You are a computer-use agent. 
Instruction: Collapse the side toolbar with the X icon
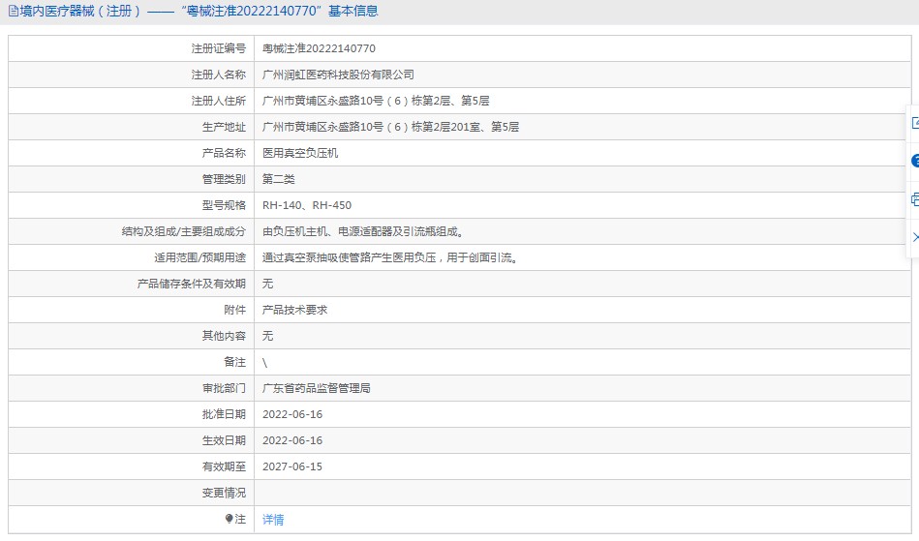(915, 237)
